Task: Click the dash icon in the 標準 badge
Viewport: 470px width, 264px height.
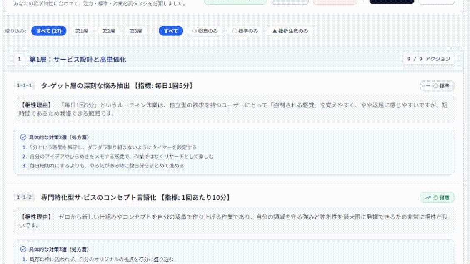Action: (x=428, y=86)
